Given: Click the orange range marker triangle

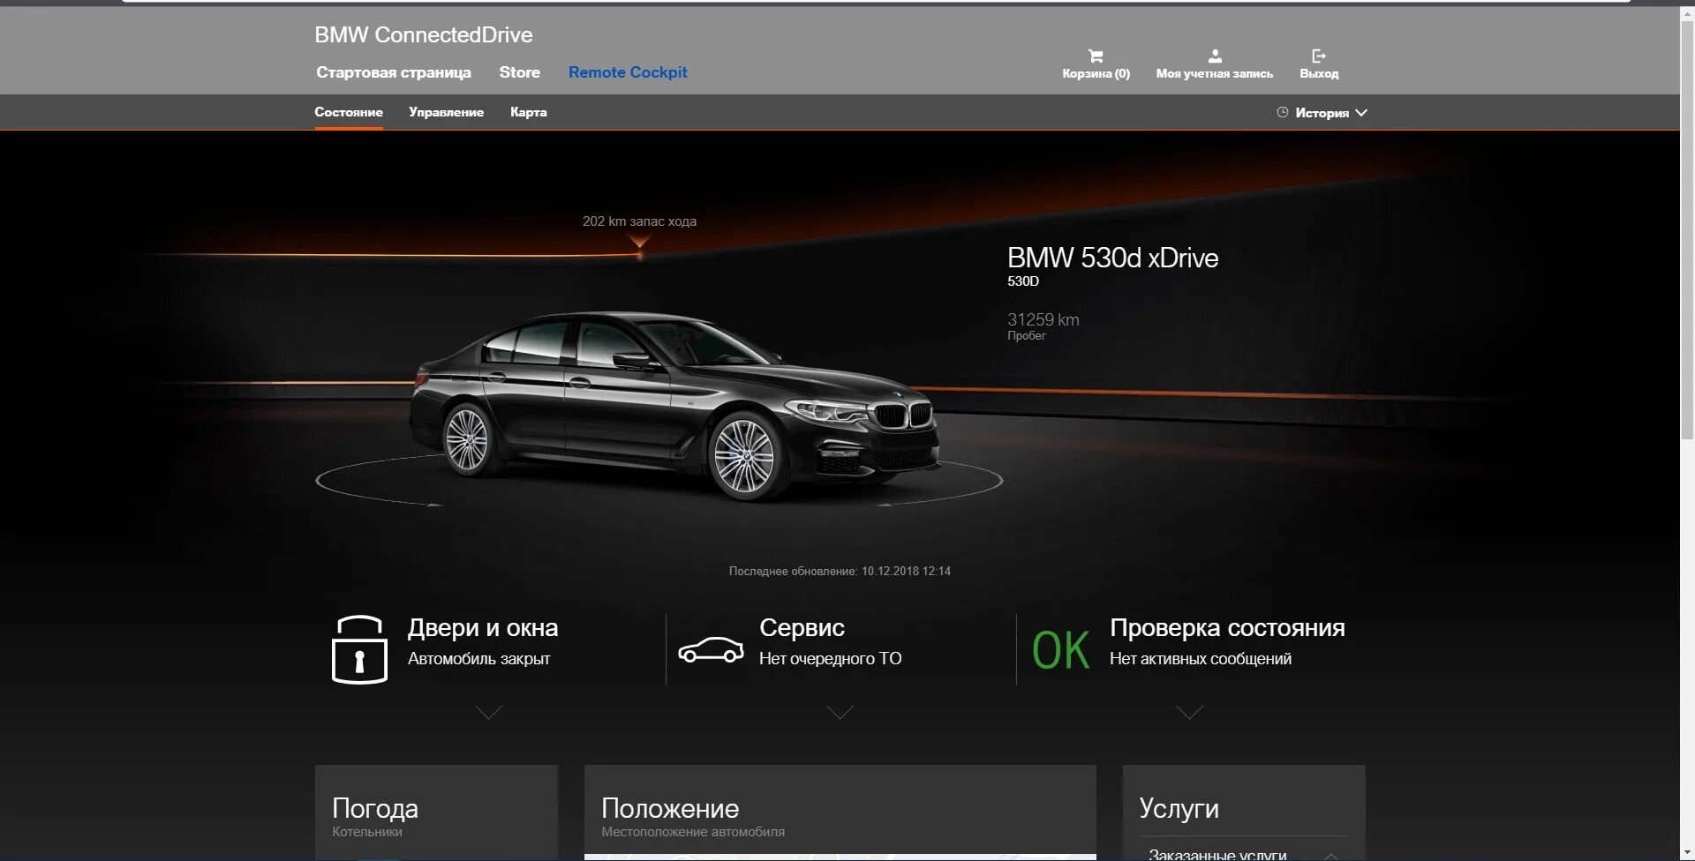Looking at the screenshot, I should (639, 241).
